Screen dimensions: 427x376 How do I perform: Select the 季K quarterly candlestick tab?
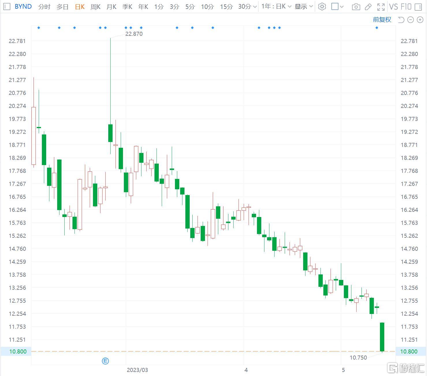click(x=127, y=6)
